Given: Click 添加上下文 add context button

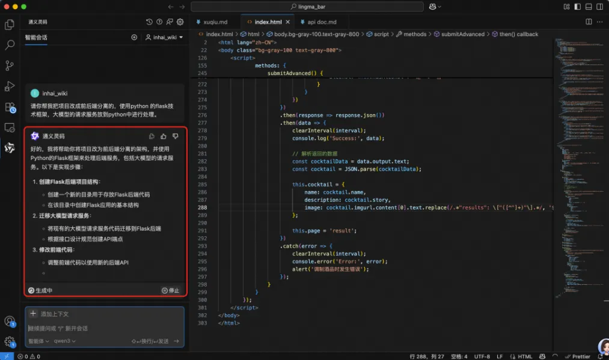Looking at the screenshot, I should click(49, 314).
